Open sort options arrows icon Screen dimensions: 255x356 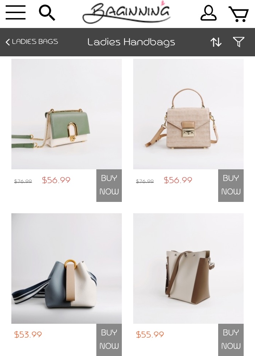[x=216, y=42]
